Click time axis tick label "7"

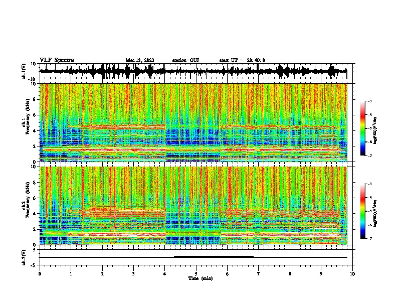pyautogui.click(x=259, y=274)
